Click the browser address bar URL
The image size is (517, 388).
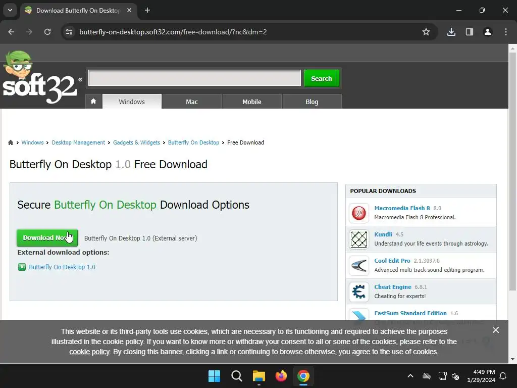(x=173, y=32)
